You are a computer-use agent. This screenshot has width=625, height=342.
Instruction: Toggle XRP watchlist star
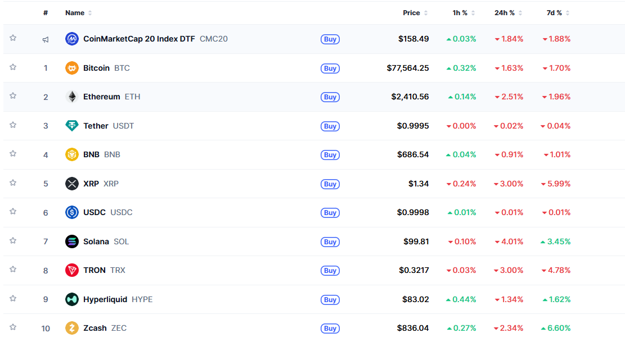point(13,183)
